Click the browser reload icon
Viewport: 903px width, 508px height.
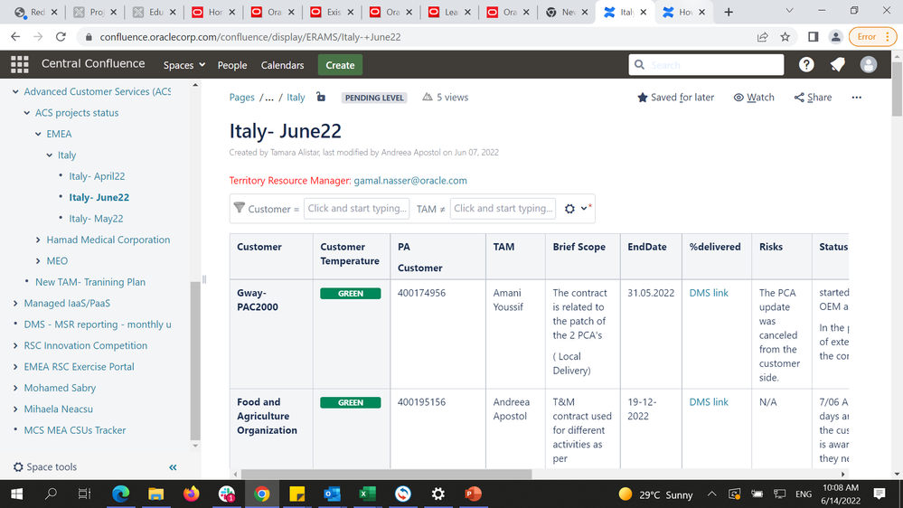coord(61,37)
